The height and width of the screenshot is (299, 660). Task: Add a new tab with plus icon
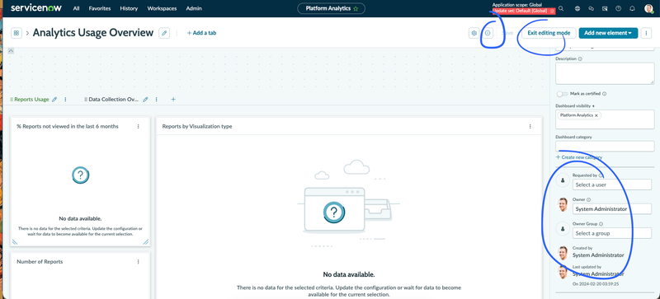tap(173, 99)
